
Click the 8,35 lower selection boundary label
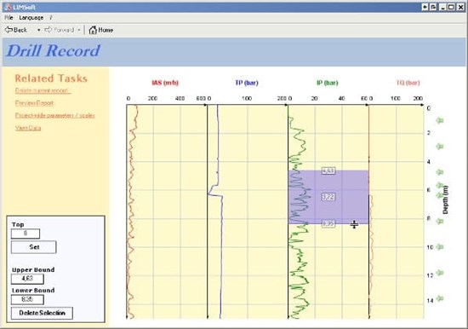click(x=328, y=223)
